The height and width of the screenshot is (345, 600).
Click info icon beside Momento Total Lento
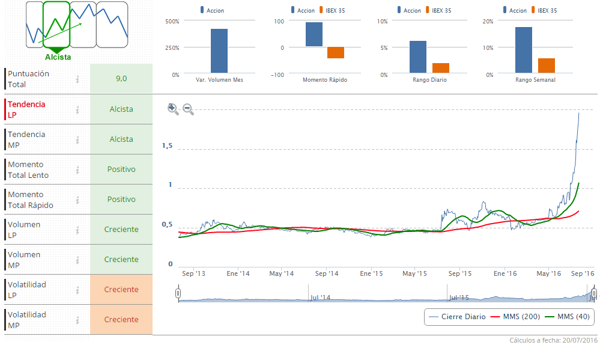[x=77, y=170]
